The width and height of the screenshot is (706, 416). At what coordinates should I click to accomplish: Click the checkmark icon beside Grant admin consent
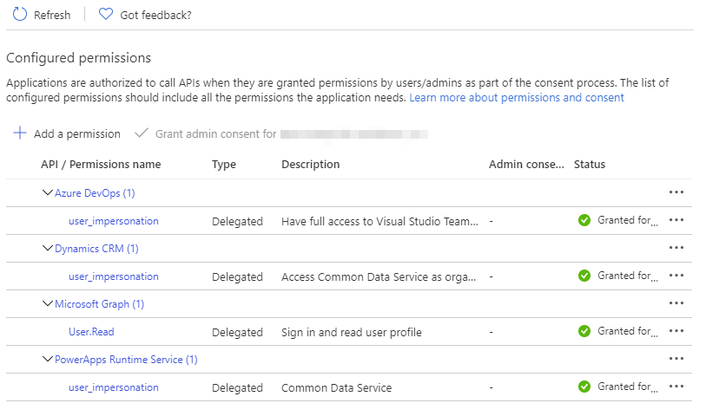[142, 133]
